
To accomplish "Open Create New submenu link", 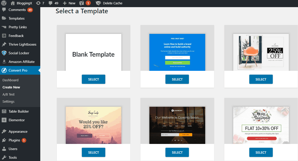I will [x=11, y=87].
